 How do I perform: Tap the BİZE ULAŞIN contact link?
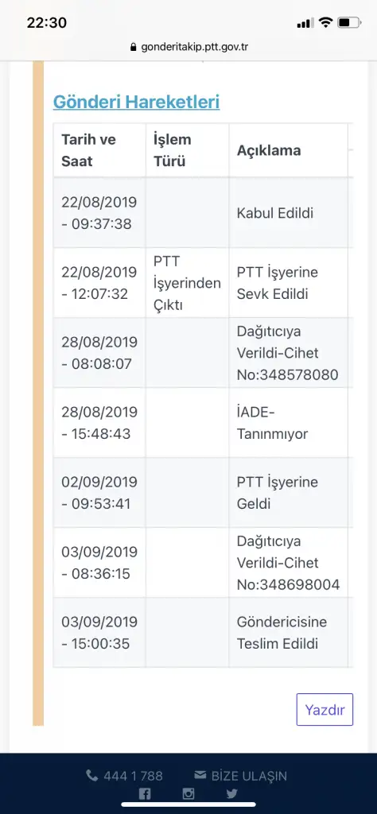point(249,776)
